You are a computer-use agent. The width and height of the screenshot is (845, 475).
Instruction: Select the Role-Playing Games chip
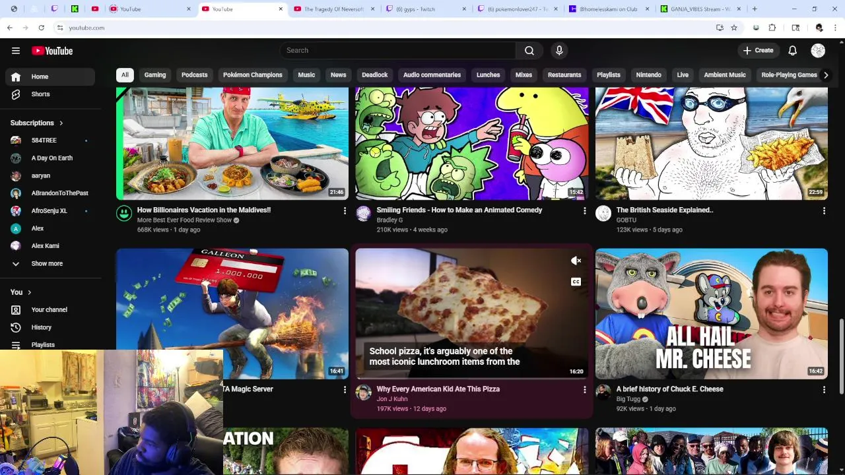click(x=789, y=75)
